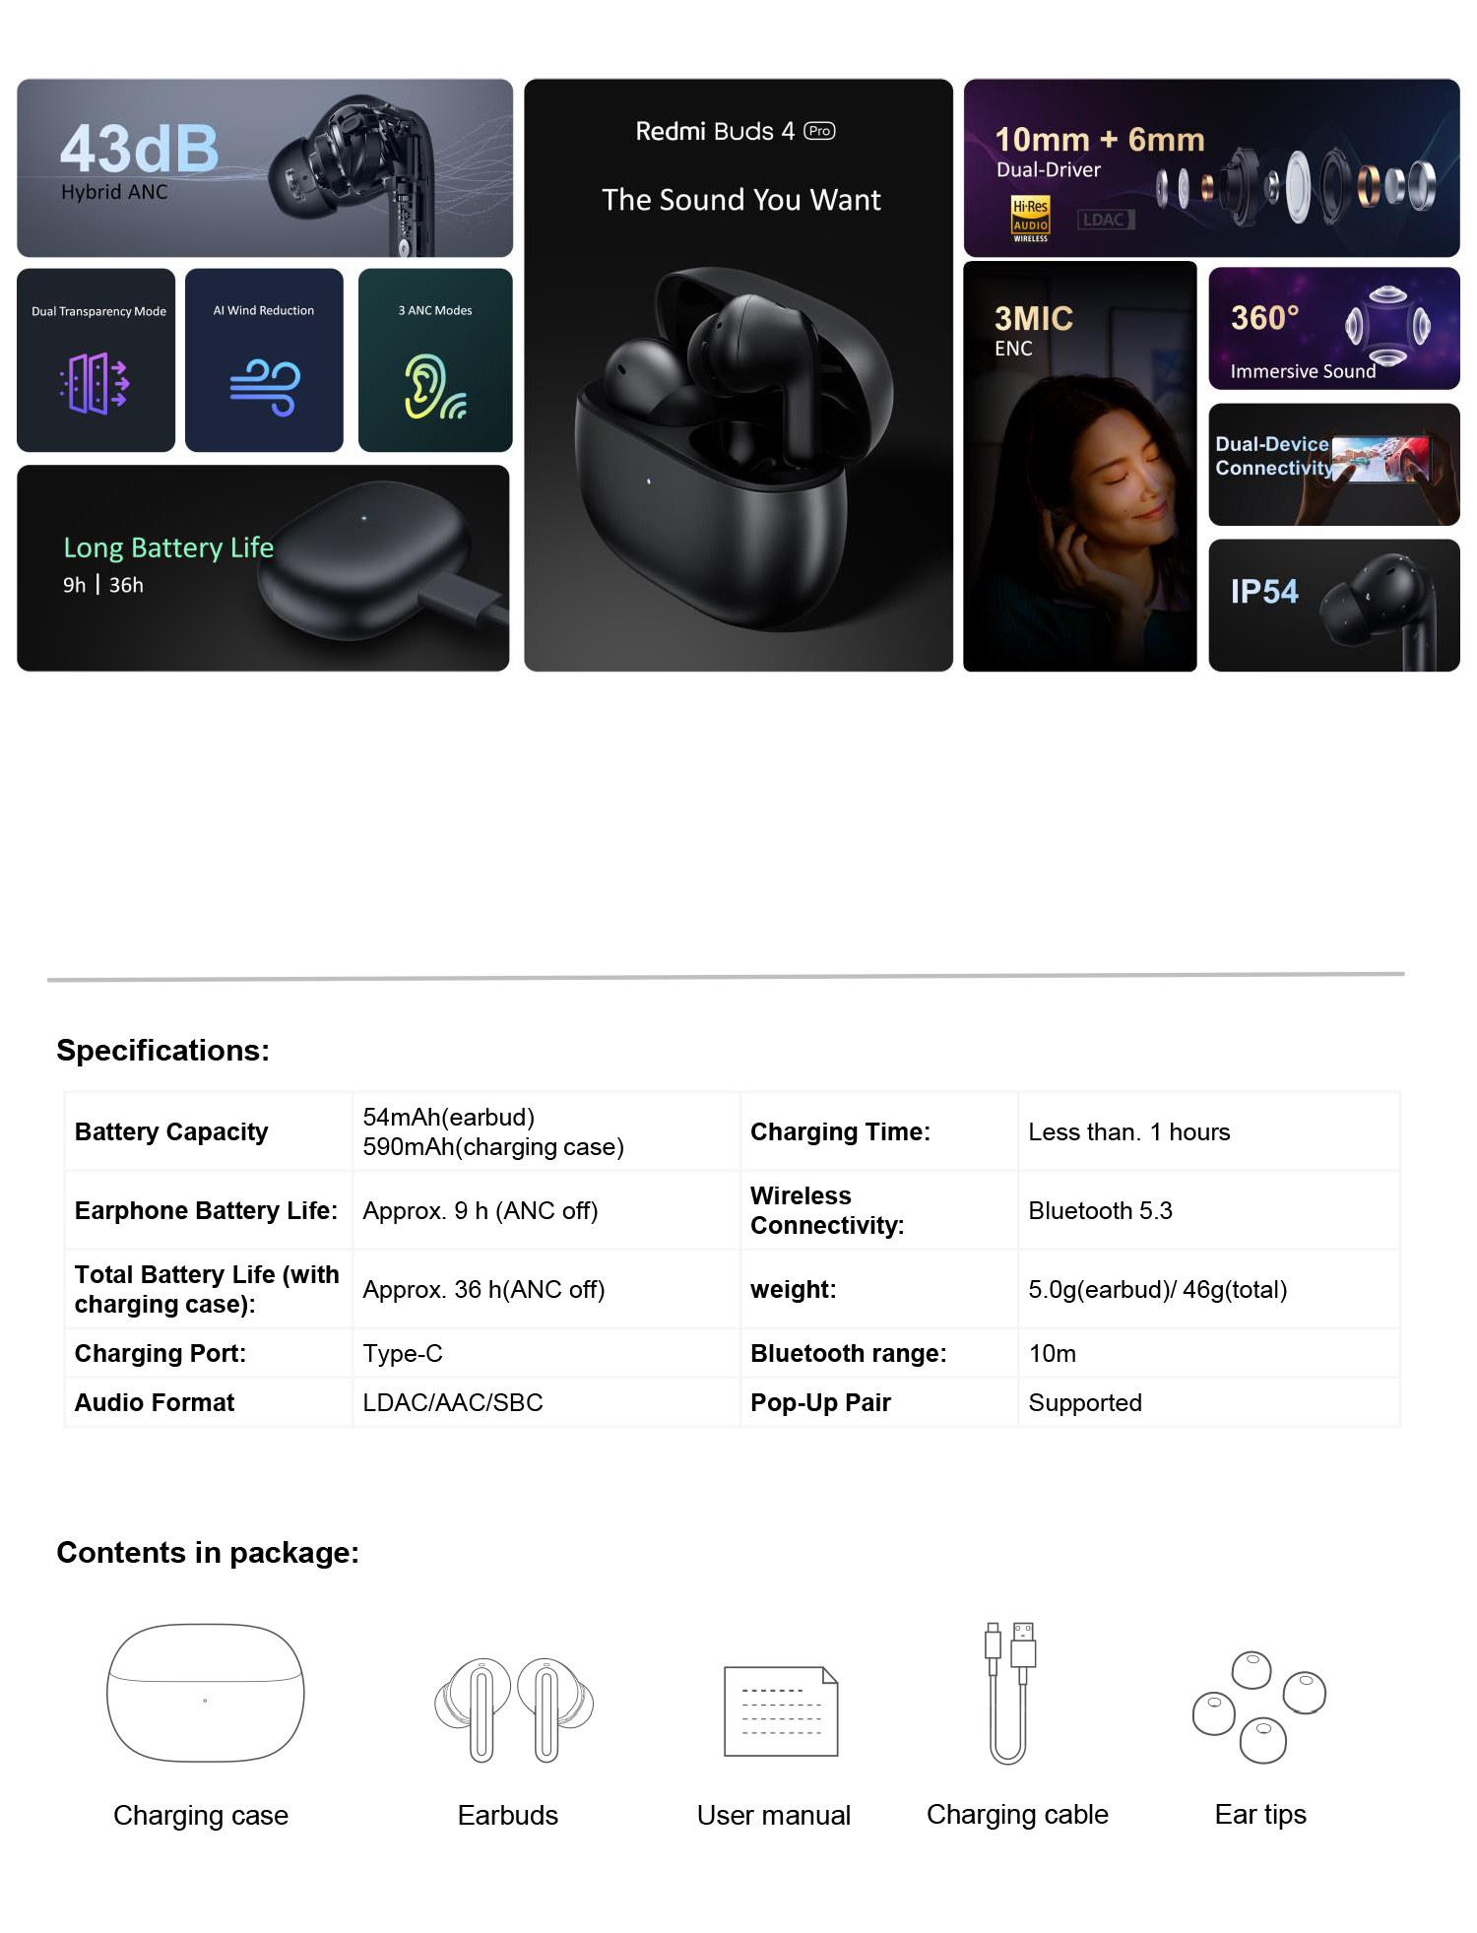1477x1933 pixels.
Task: Click the Dual-Device Connectivity tile
Action: pyautogui.click(x=1334, y=464)
